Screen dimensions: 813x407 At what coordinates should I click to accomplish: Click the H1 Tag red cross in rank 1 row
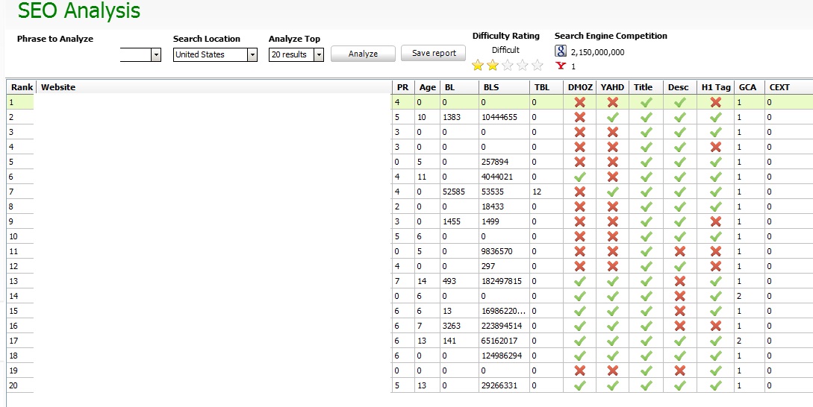click(716, 103)
